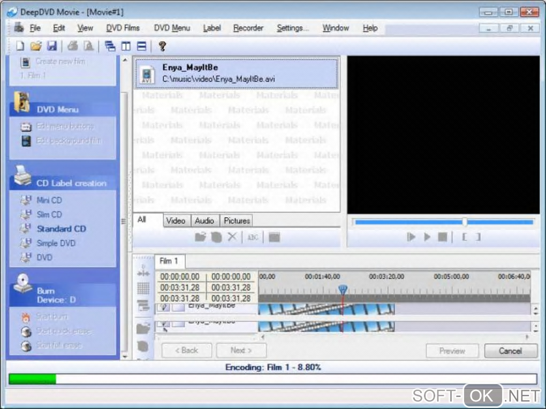
Task: Click the blue timeline playhead marker
Action: 343,289
